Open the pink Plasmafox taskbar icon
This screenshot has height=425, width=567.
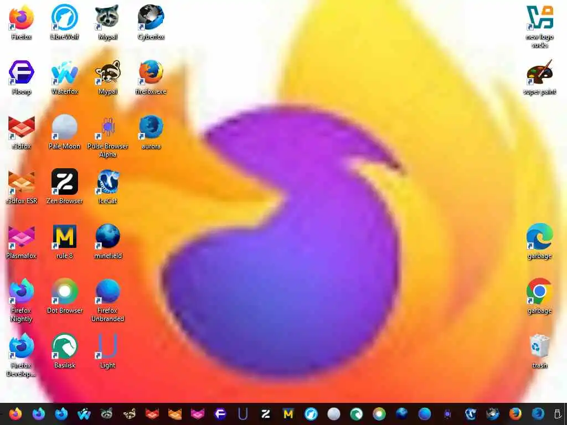click(198, 414)
